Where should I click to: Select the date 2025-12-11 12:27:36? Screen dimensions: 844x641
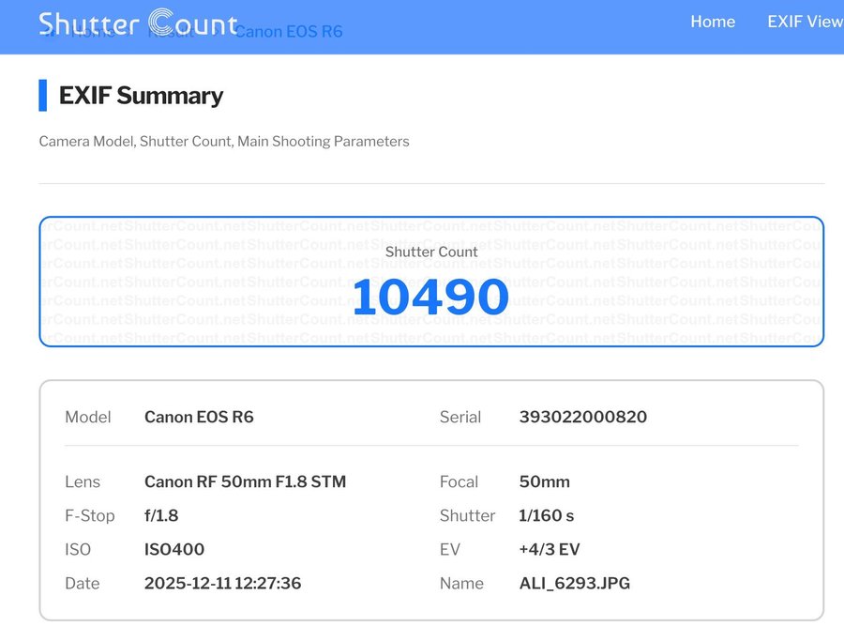tap(222, 583)
